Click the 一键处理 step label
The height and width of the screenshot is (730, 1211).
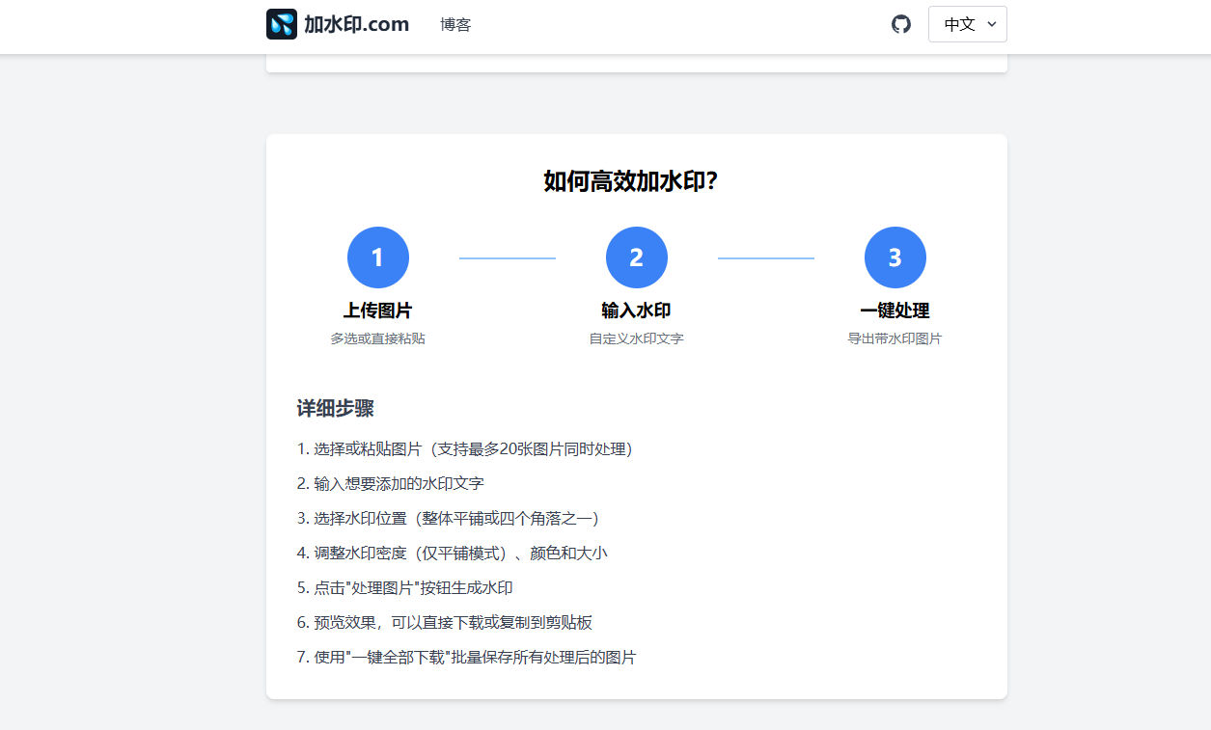[895, 311]
